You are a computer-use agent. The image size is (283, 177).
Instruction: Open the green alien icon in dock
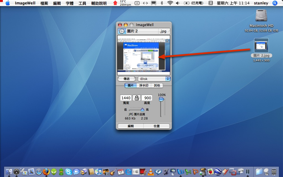[54, 171]
